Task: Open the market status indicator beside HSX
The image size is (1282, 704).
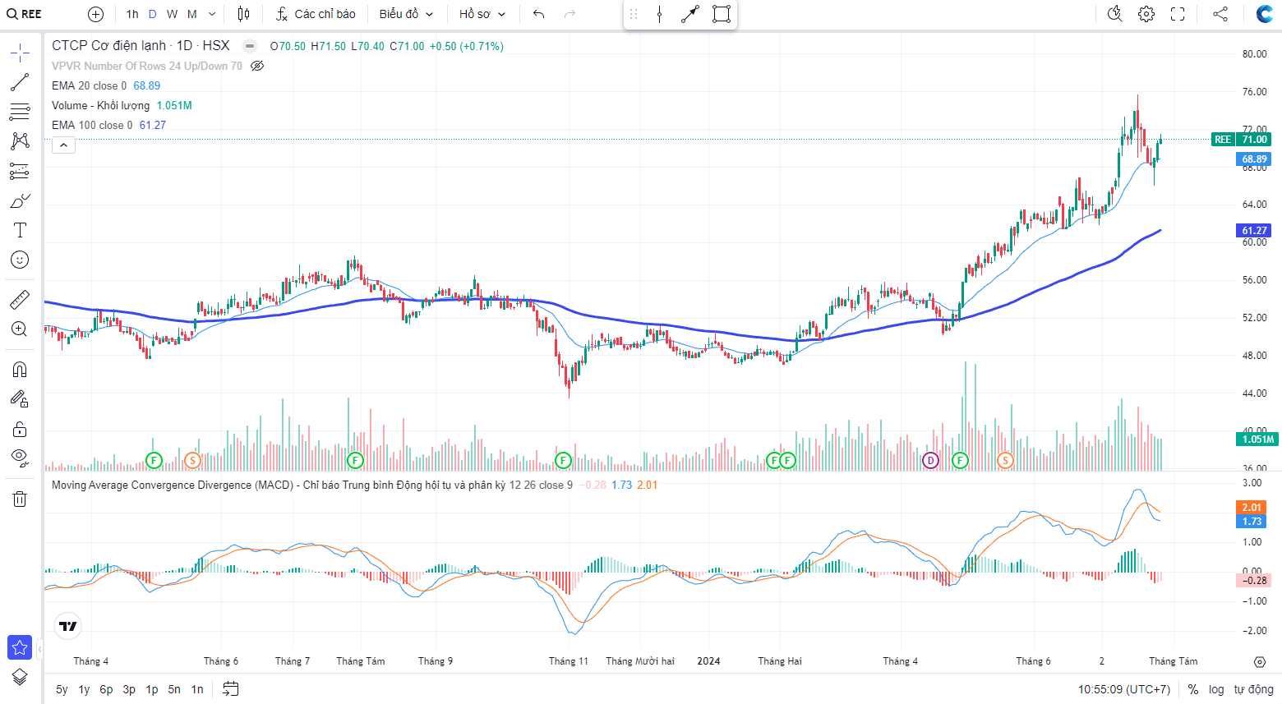Action: pyautogui.click(x=250, y=46)
